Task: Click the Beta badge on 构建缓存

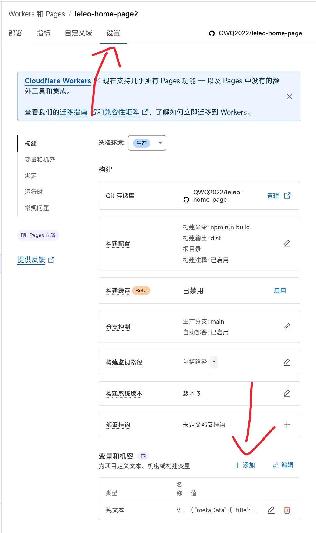Action: pos(141,291)
